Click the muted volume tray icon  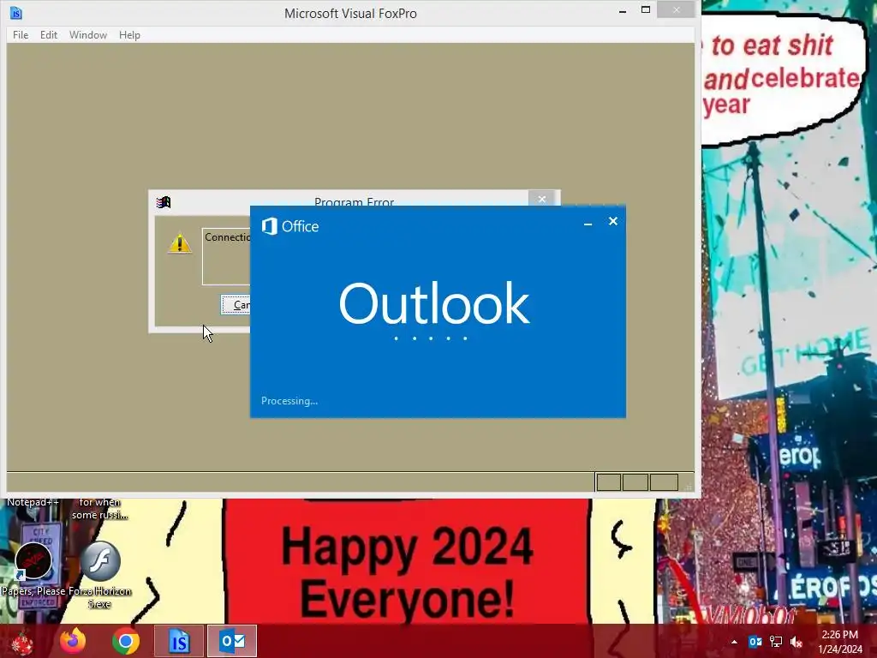point(796,642)
